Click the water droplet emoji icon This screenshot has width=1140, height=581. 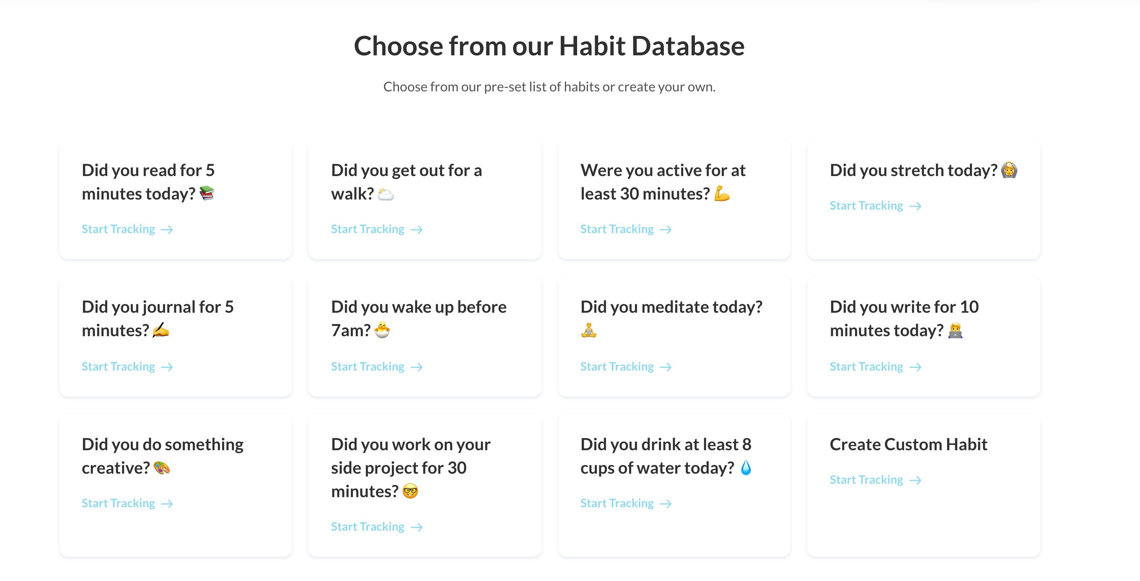(746, 468)
